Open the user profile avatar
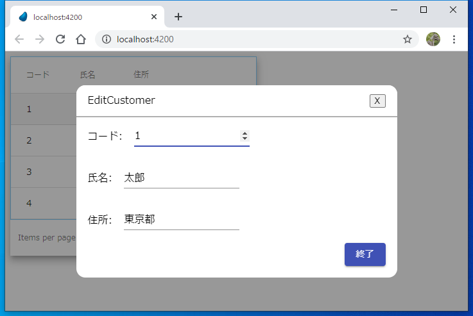The width and height of the screenshot is (473, 316). [x=433, y=39]
